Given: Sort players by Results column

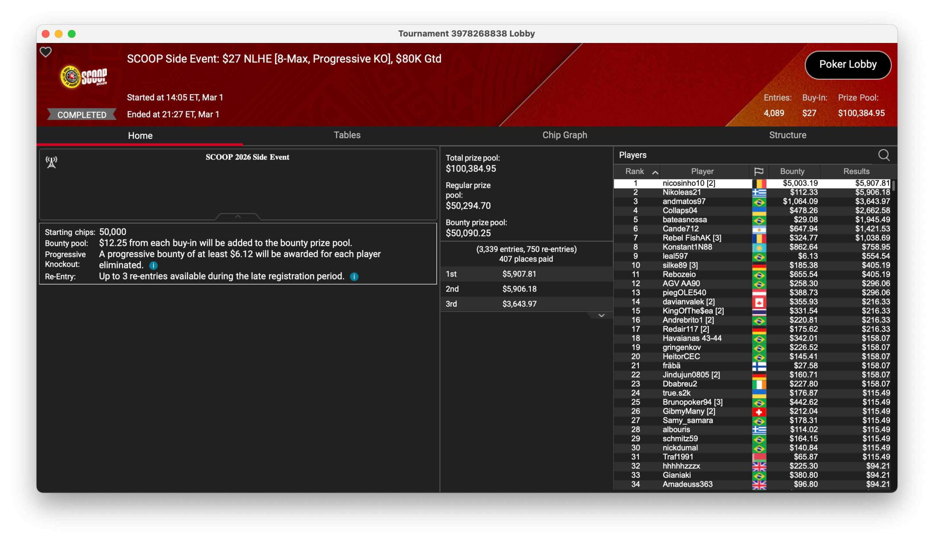Looking at the screenshot, I should pos(856,171).
